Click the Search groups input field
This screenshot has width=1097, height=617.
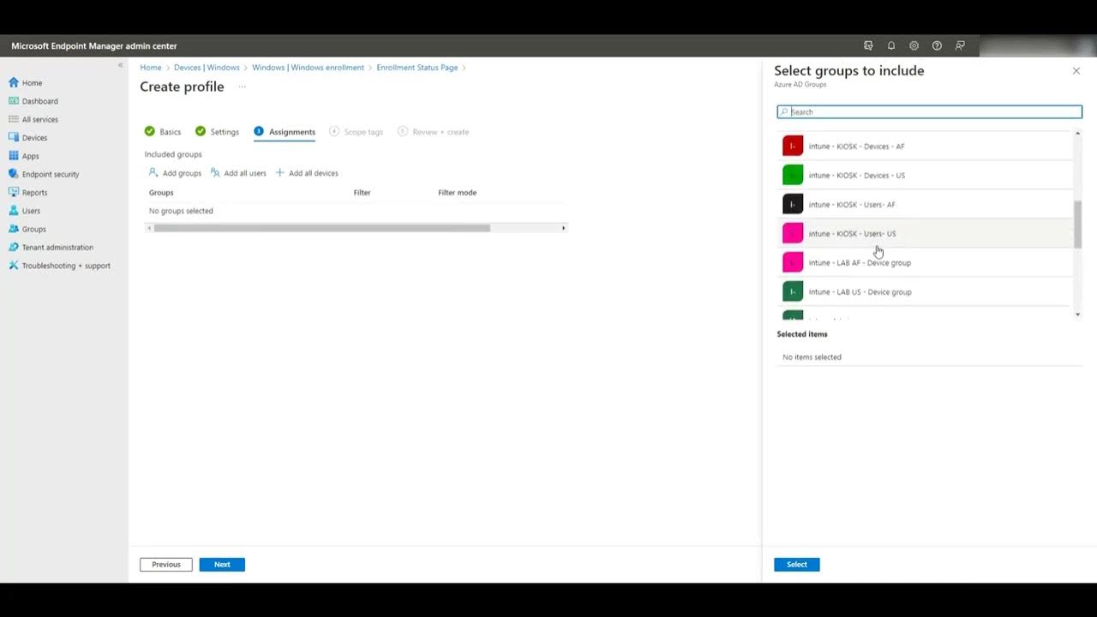pos(929,111)
